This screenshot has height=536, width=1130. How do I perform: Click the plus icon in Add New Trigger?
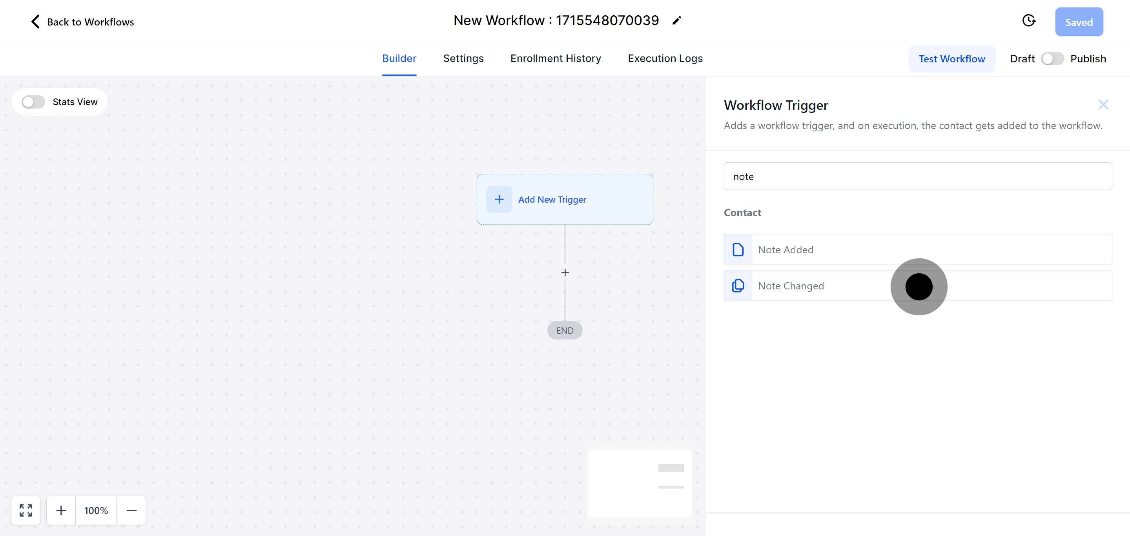point(499,200)
